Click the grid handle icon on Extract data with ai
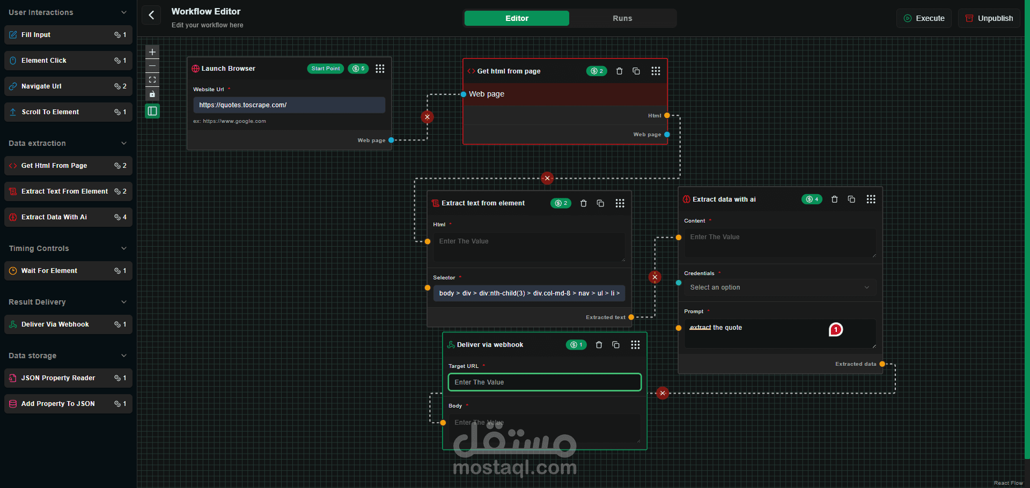 point(870,199)
